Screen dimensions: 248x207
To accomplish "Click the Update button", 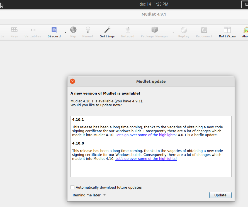I will pyautogui.click(x=220, y=195).
